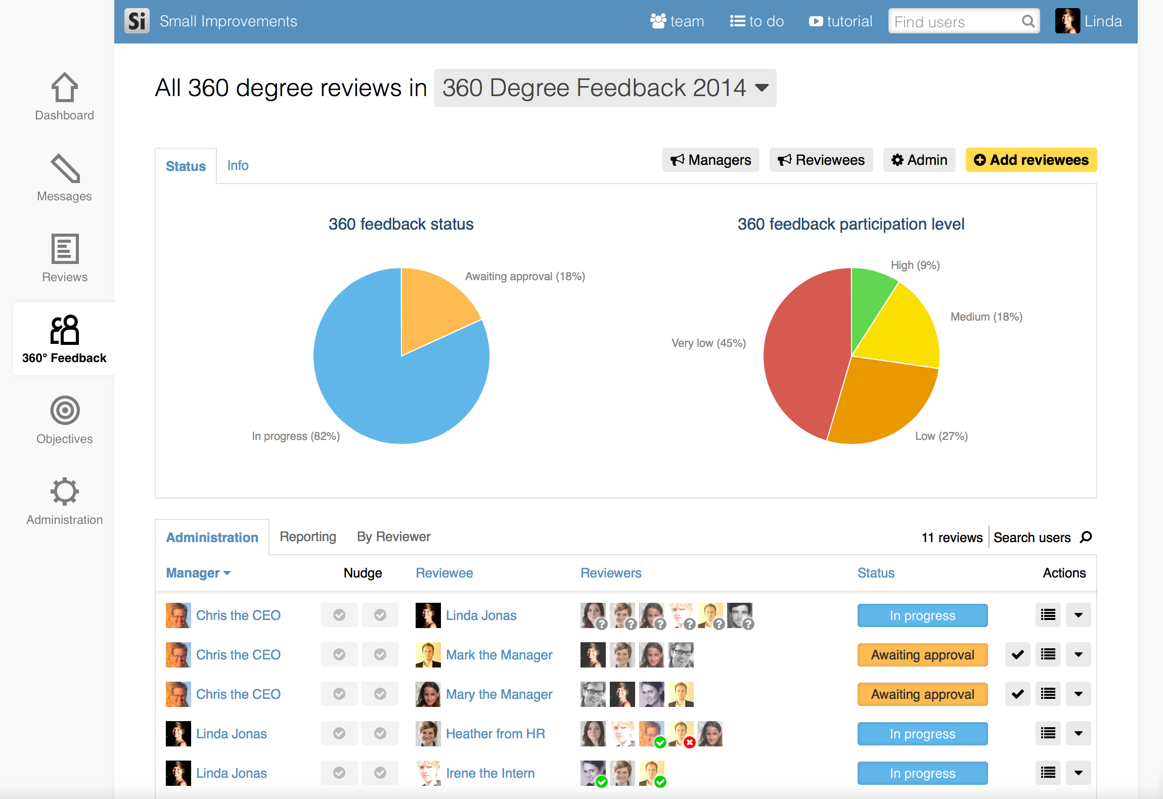
Task: Switch to the Info tab
Action: coord(238,165)
